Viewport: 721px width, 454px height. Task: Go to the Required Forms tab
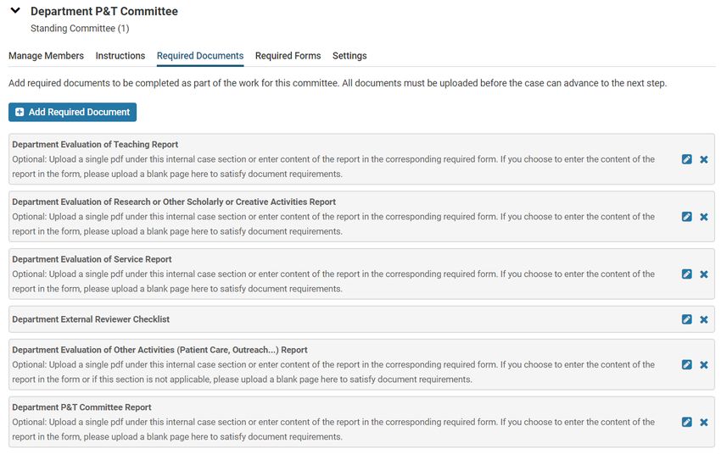tap(288, 56)
